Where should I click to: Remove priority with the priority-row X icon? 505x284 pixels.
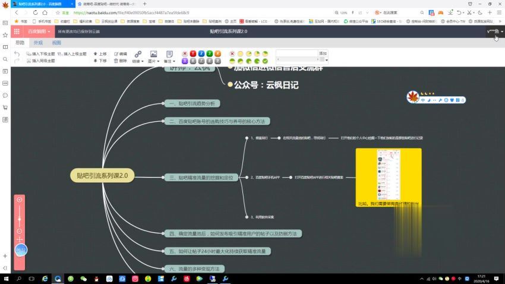(x=185, y=53)
